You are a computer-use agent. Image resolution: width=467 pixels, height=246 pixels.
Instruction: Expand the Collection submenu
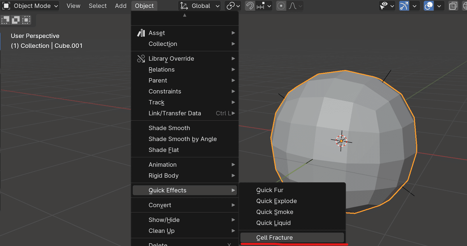[185, 44]
